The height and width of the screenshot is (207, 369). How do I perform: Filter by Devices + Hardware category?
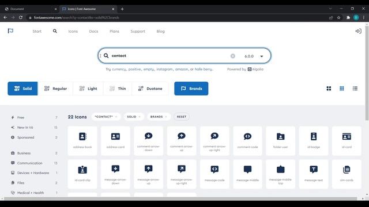(x=34, y=172)
